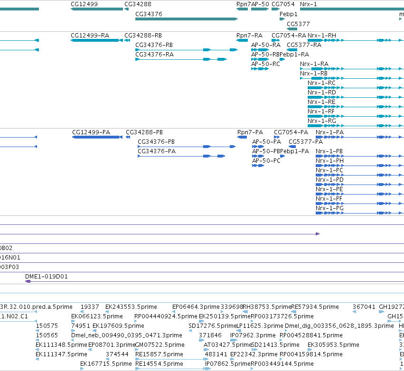The image size is (404, 371).
Task: Select transcript CG34288-RB label
Action: [143, 35]
